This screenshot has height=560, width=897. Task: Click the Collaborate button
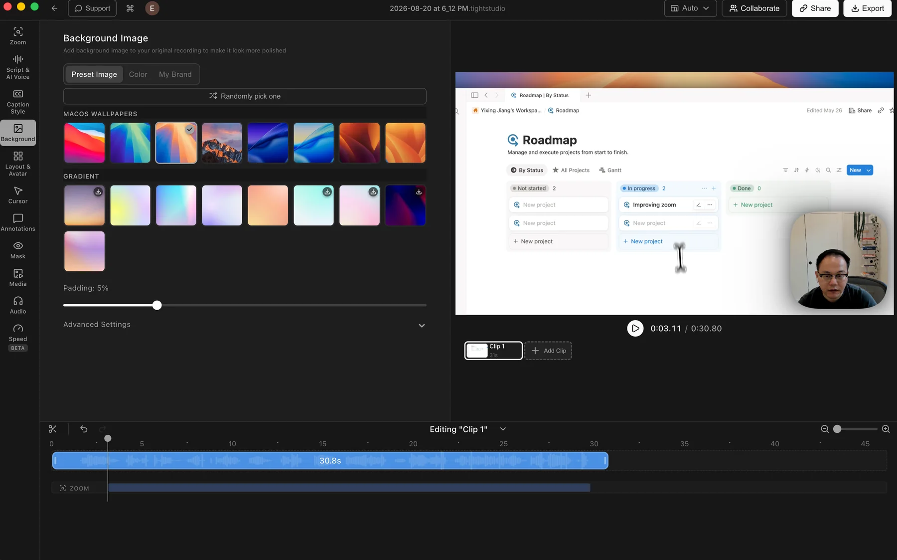(754, 8)
